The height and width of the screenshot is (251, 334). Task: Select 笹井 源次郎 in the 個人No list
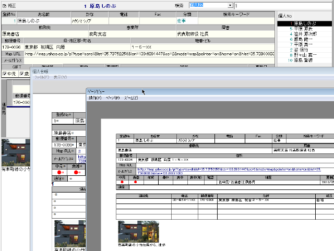(x=304, y=34)
